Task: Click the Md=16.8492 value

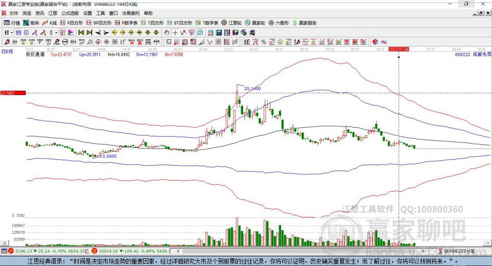Action: point(119,54)
